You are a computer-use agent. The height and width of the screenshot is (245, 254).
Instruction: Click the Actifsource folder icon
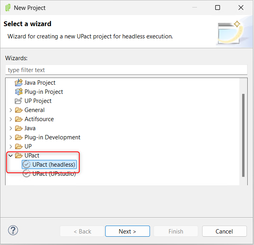click(x=19, y=119)
